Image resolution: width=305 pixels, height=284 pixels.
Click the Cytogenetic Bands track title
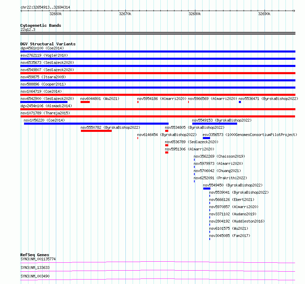[x=41, y=25]
